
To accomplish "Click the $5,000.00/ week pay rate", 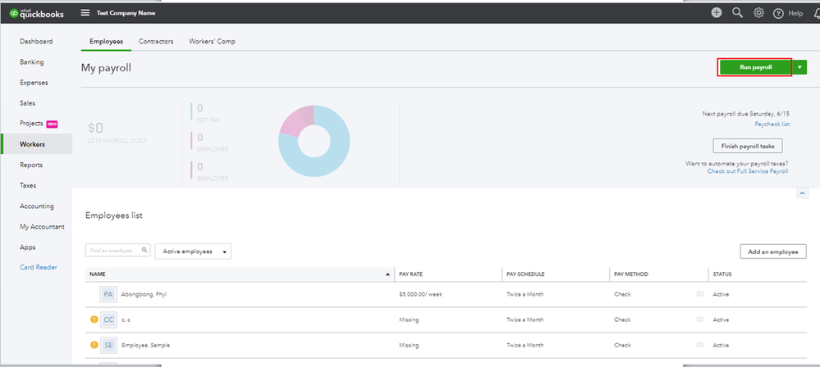I will (420, 294).
